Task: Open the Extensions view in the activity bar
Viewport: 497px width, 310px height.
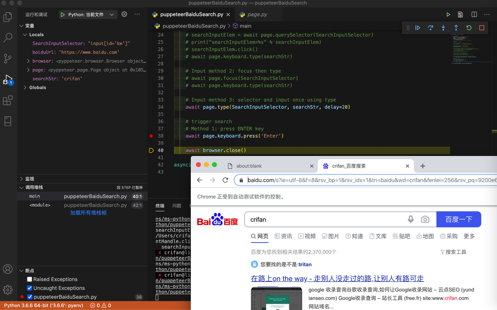Action: pyautogui.click(x=8, y=100)
